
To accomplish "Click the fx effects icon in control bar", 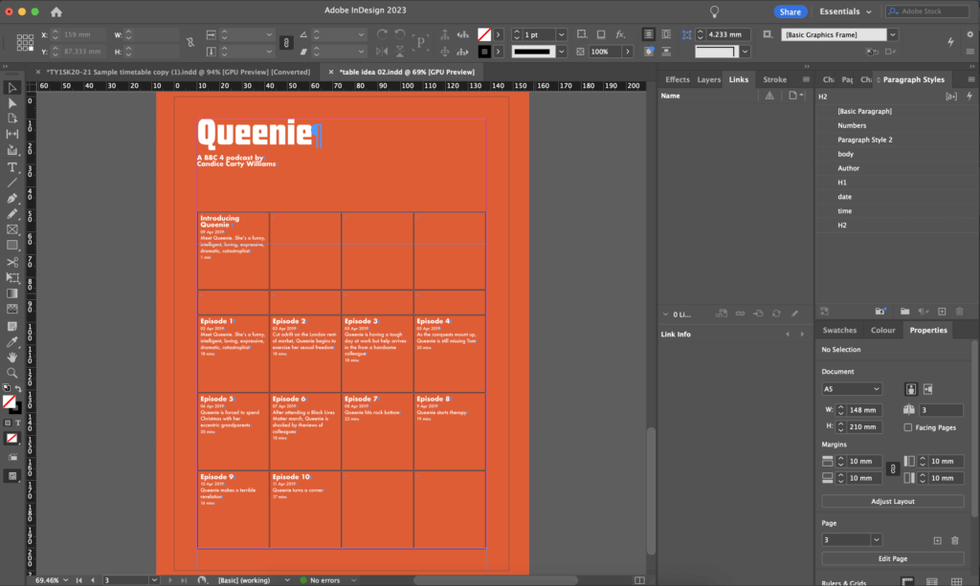I will [x=620, y=34].
